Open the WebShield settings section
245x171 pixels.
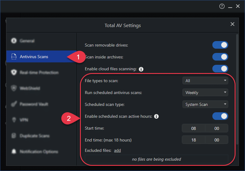click(x=30, y=88)
